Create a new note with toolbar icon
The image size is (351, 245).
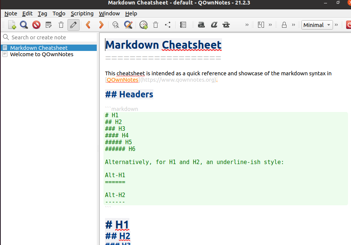coord(12,25)
